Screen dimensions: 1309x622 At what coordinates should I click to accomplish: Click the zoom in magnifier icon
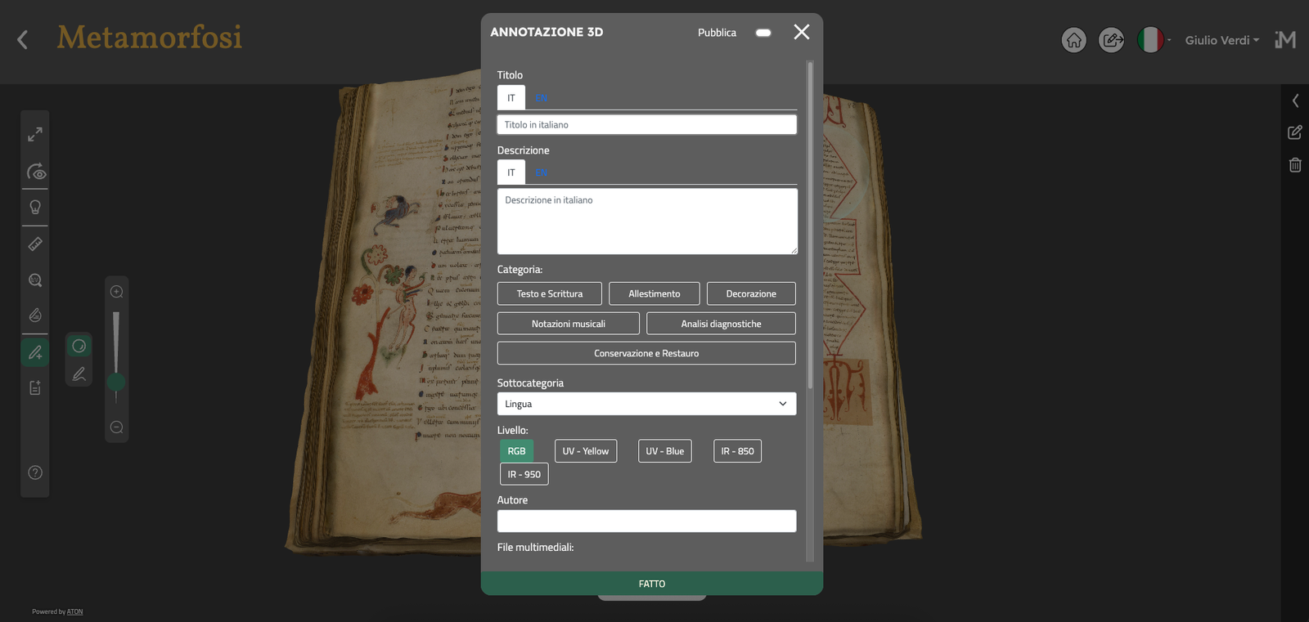(x=117, y=292)
